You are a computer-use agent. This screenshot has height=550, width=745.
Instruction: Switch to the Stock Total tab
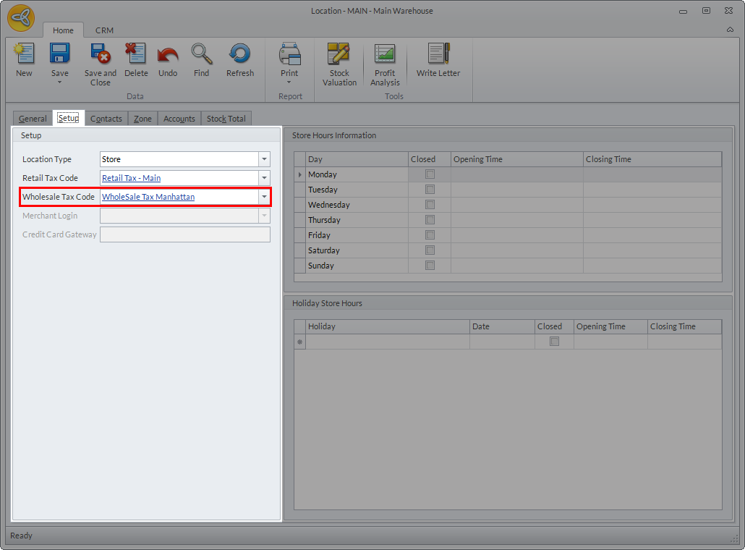226,119
